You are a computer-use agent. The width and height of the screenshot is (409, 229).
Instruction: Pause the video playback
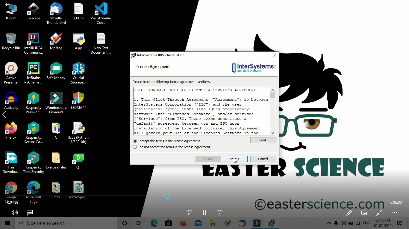point(205,213)
